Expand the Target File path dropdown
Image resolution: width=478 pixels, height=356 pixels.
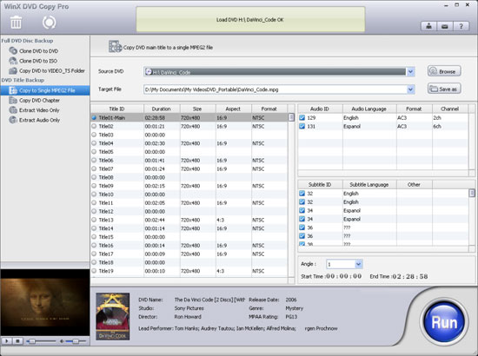(410, 89)
